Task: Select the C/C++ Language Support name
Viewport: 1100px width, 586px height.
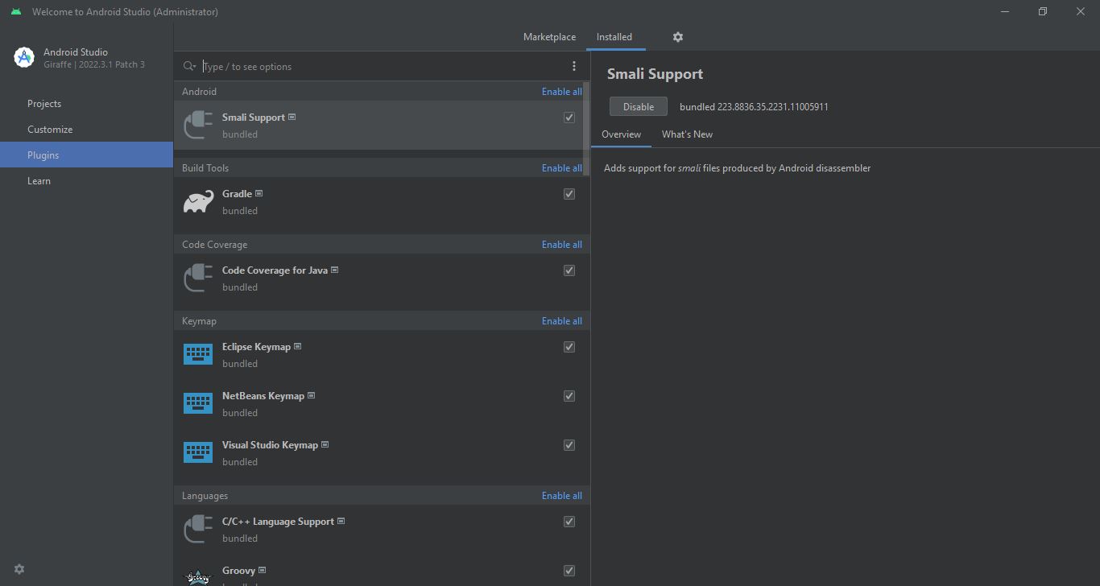Action: 278,521
